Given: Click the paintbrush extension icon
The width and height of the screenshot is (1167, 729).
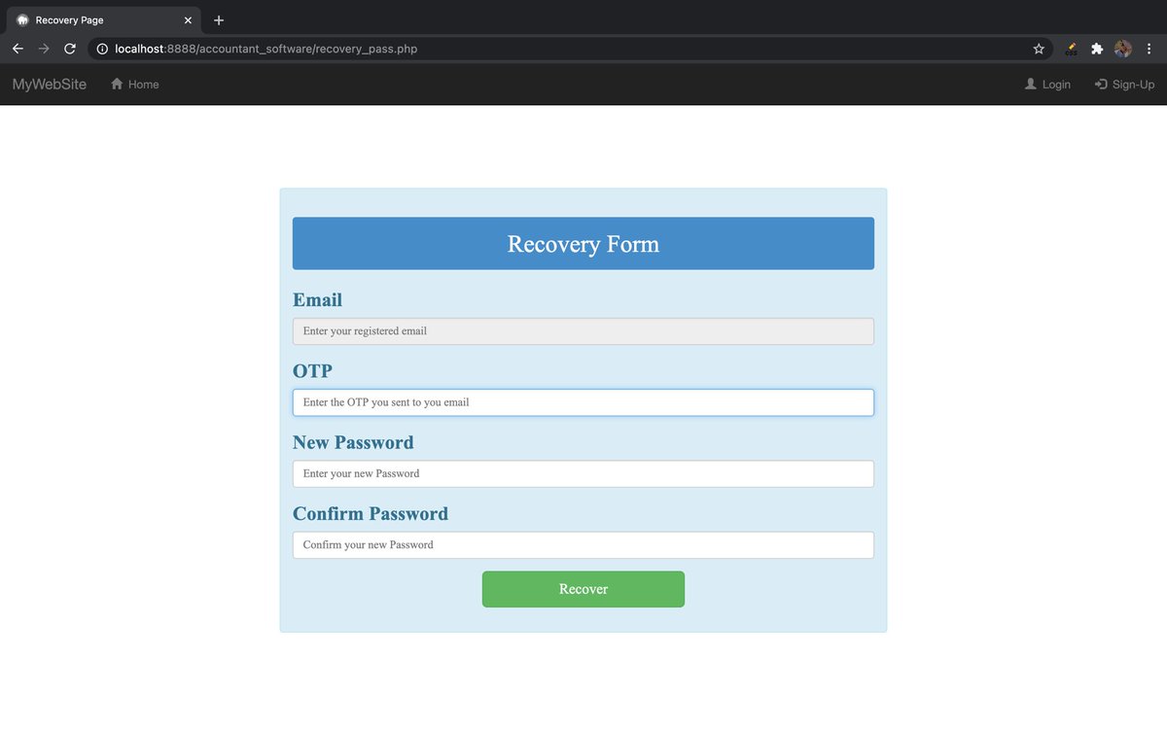Looking at the screenshot, I should (1071, 48).
